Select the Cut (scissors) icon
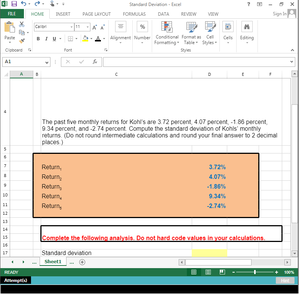This screenshot has width=299, height=295. (x=22, y=24)
